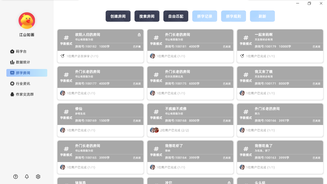Click the user avatar in room 100163
Image resolution: width=327 pixels, height=184 pixels.
(x=242, y=167)
